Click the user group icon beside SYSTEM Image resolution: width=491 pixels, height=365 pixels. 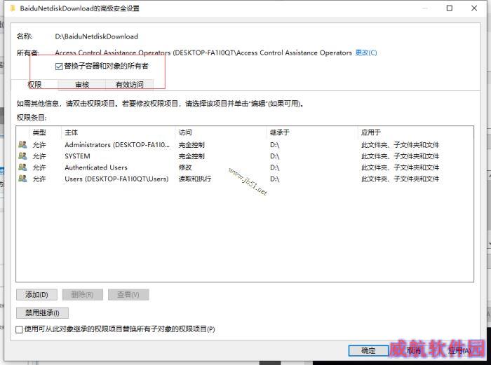point(22,156)
